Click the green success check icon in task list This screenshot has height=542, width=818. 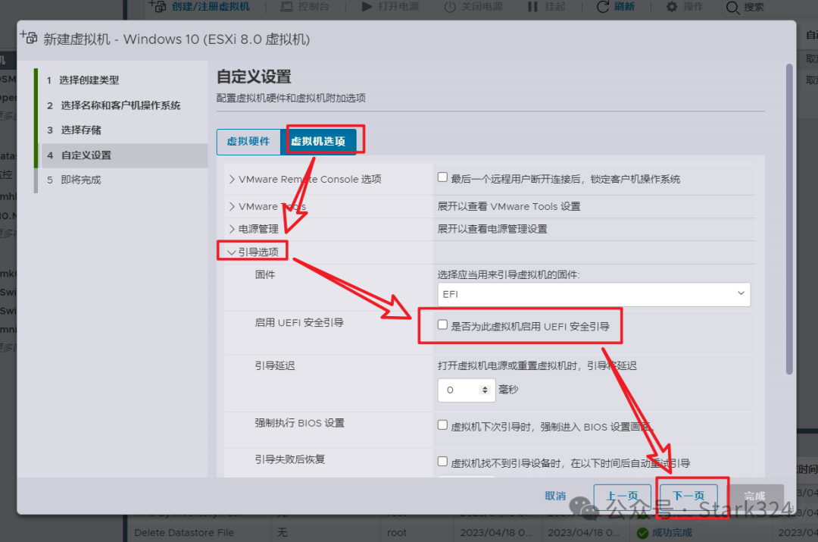click(x=643, y=533)
